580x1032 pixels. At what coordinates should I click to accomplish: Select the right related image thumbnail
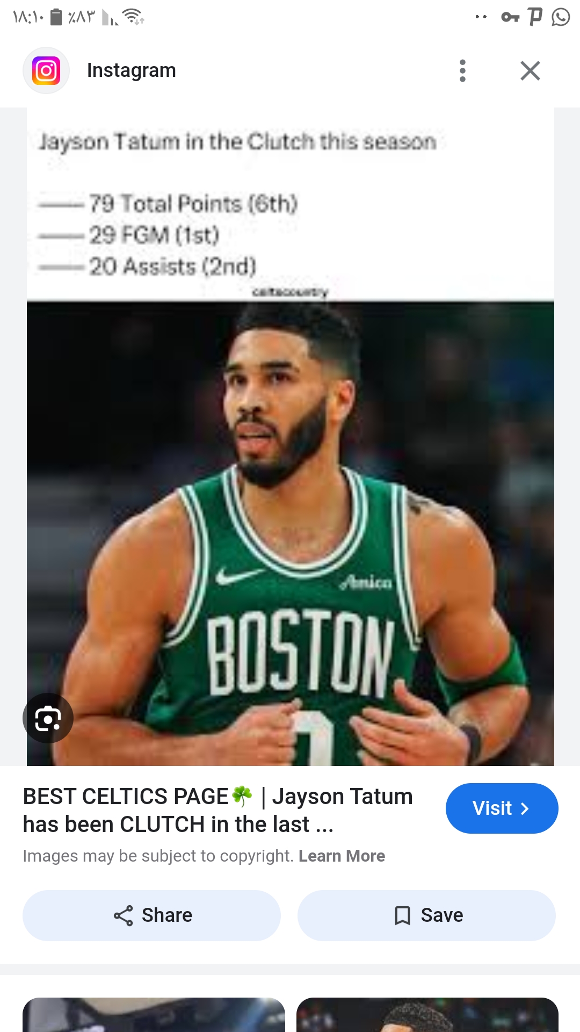coord(427,1015)
